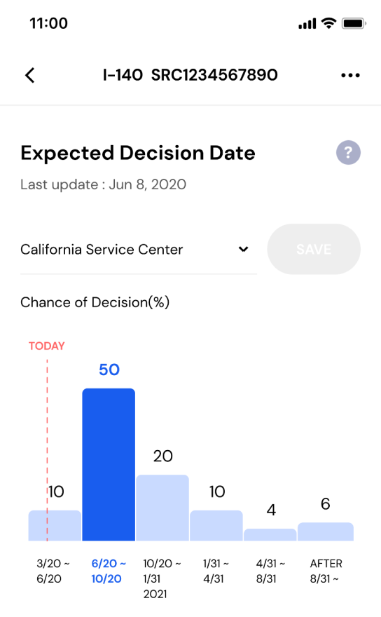This screenshot has height=617, width=381.
Task: Tap the 11:00 status bar clock
Action: click(x=49, y=24)
